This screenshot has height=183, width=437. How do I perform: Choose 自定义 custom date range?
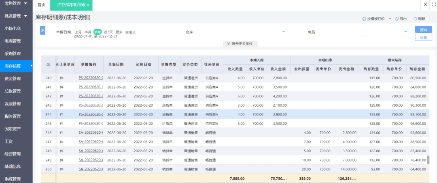[130, 32]
